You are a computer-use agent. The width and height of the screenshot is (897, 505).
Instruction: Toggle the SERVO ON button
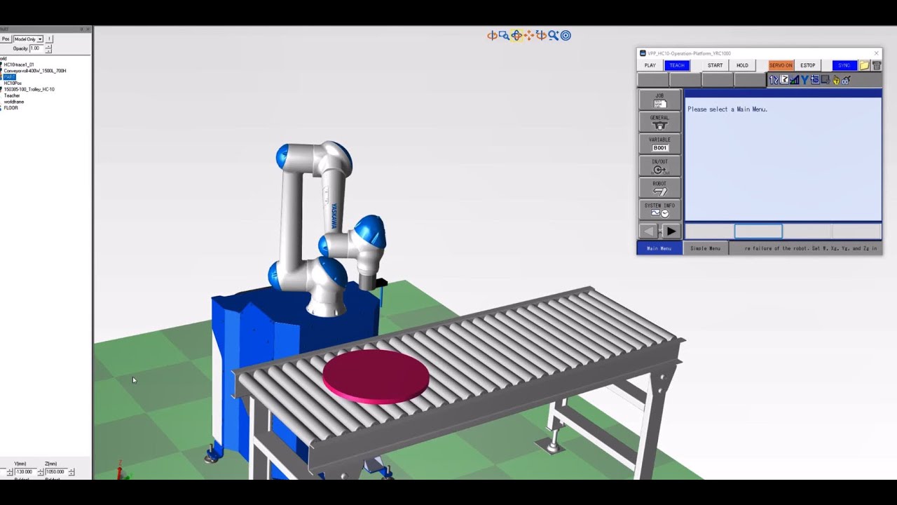click(781, 65)
